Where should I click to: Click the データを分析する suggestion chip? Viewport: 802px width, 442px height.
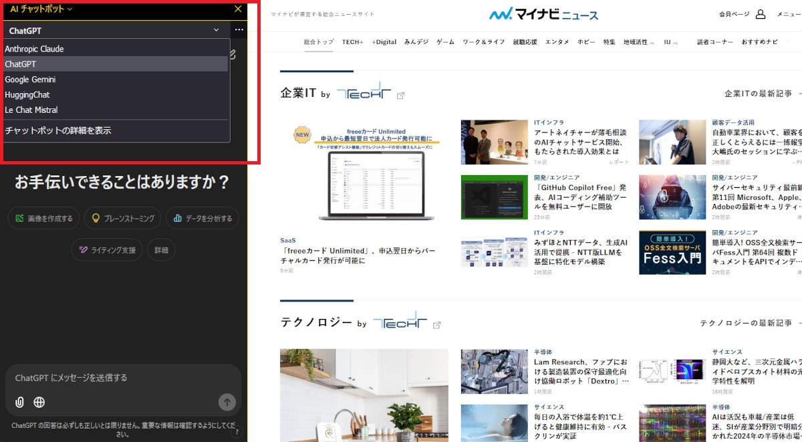[x=203, y=218]
